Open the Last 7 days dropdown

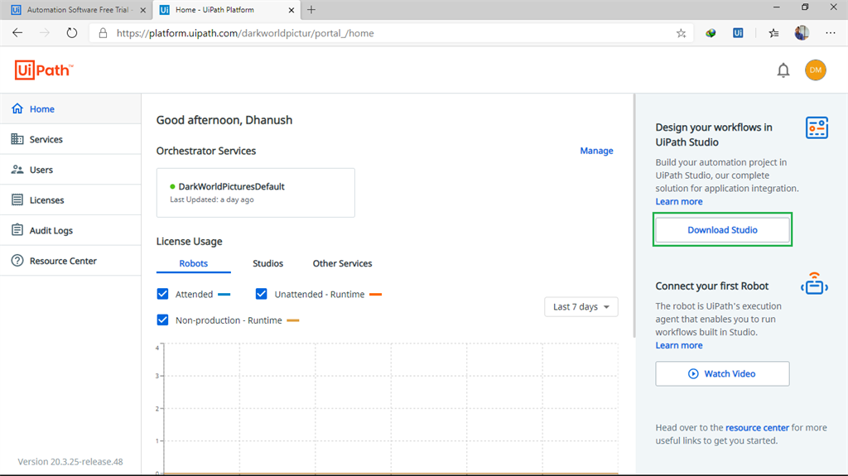[581, 306]
